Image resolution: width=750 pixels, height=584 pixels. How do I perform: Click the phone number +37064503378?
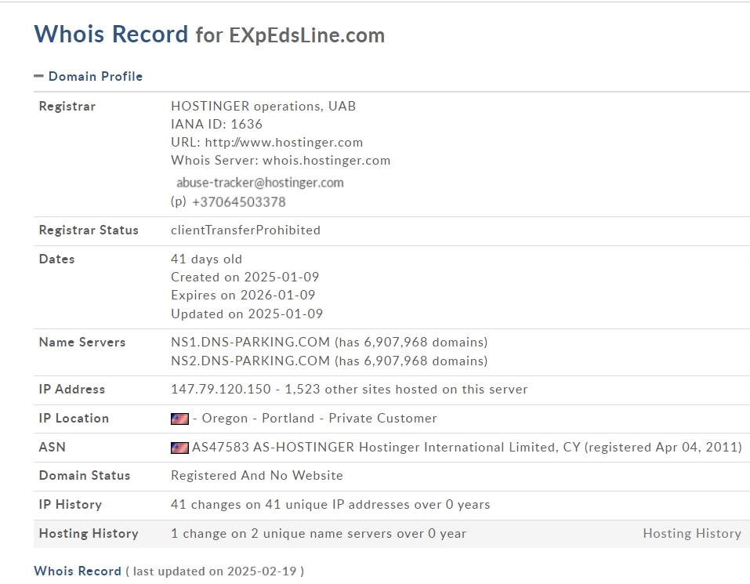[x=239, y=202]
